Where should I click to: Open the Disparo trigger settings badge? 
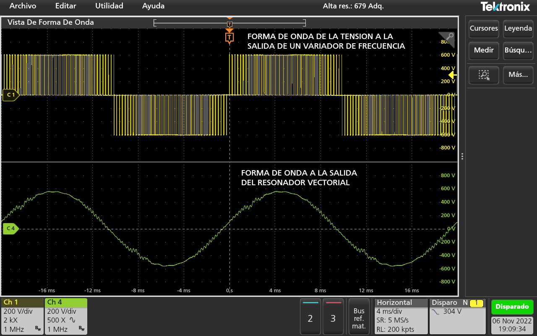(x=458, y=316)
